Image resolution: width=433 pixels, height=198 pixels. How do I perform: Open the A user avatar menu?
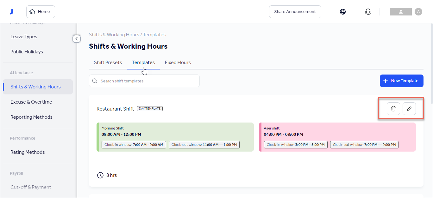[418, 11]
